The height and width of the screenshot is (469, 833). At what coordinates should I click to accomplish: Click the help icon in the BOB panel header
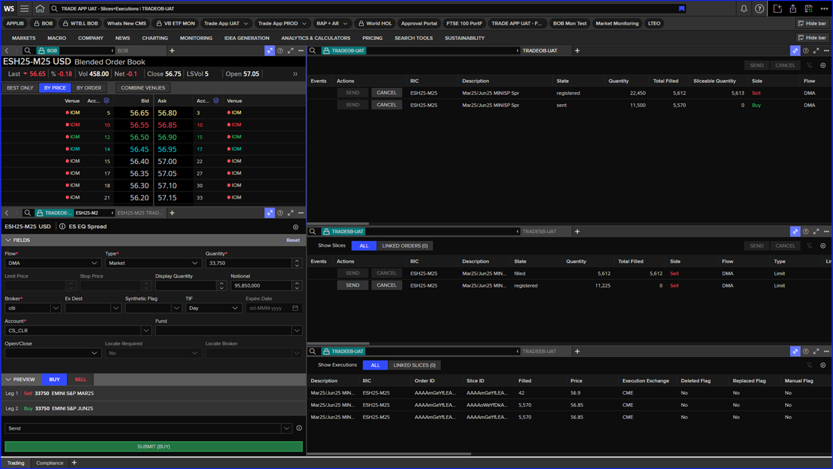[279, 50]
